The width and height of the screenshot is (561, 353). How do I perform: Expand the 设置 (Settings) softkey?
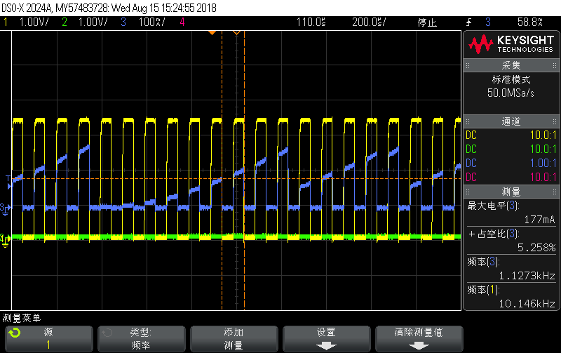coord(326,339)
